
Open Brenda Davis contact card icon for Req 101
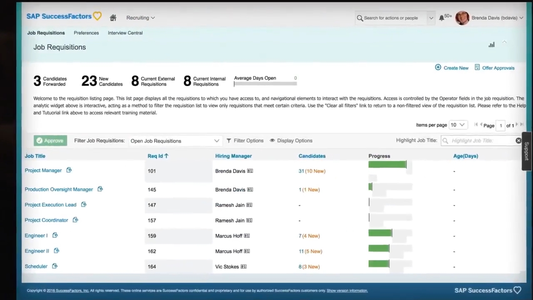click(x=250, y=171)
